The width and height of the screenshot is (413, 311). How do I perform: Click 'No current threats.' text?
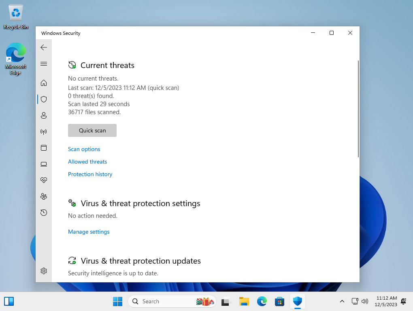tap(93, 79)
